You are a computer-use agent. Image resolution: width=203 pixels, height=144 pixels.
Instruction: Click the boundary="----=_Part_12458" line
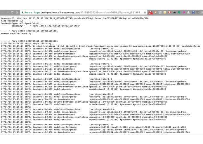click(x=46, y=26)
